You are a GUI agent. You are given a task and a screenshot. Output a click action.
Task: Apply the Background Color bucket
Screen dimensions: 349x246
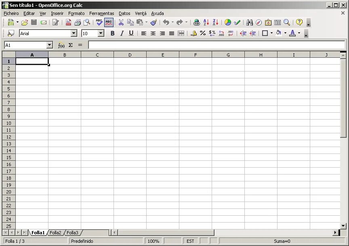(278, 33)
